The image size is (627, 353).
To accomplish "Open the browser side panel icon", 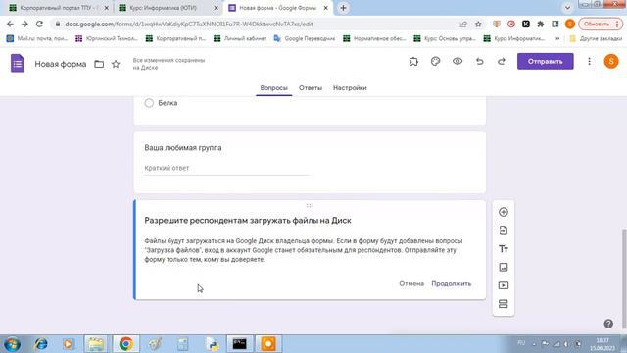I will [555, 24].
